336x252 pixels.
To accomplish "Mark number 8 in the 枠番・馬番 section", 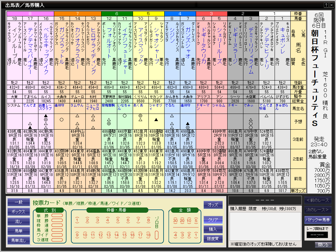I will pyautogui.click(x=148, y=220).
